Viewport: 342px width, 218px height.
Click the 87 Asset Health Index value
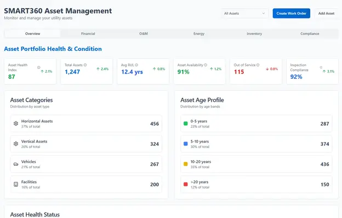point(12,76)
